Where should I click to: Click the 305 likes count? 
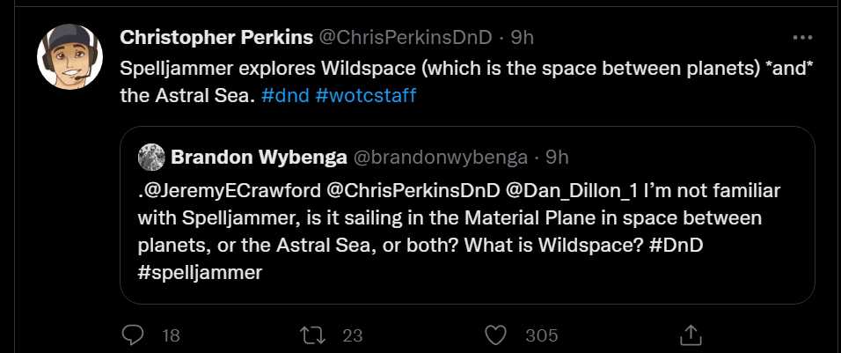542,335
